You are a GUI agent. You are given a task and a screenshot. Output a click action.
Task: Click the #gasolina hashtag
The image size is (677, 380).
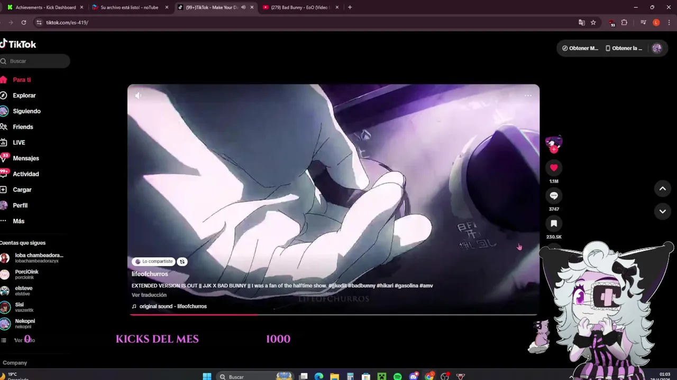point(406,286)
